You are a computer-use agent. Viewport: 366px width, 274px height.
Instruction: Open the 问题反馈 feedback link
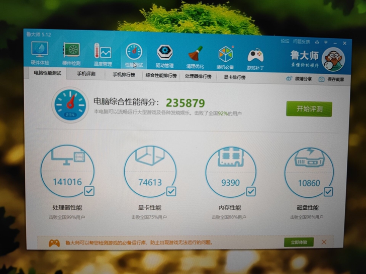click(x=301, y=42)
